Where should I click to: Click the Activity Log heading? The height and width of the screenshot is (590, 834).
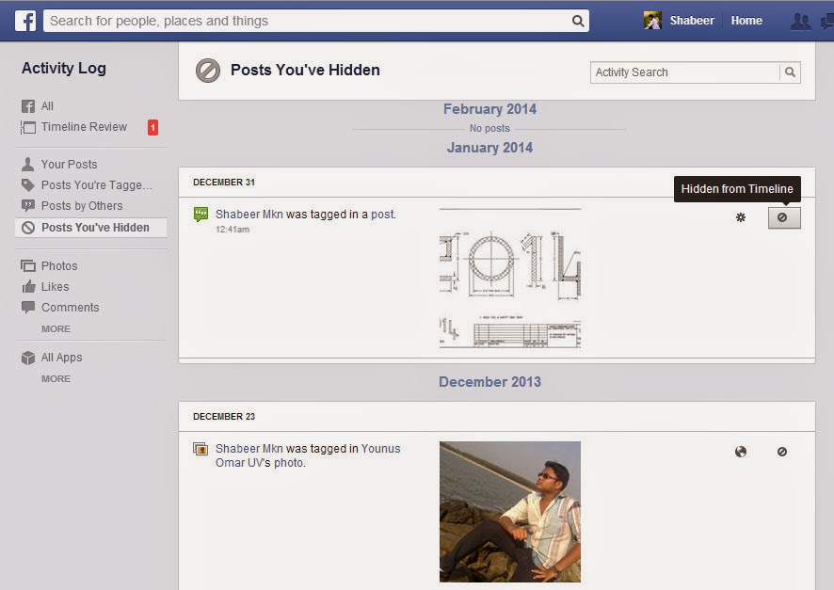pos(64,68)
